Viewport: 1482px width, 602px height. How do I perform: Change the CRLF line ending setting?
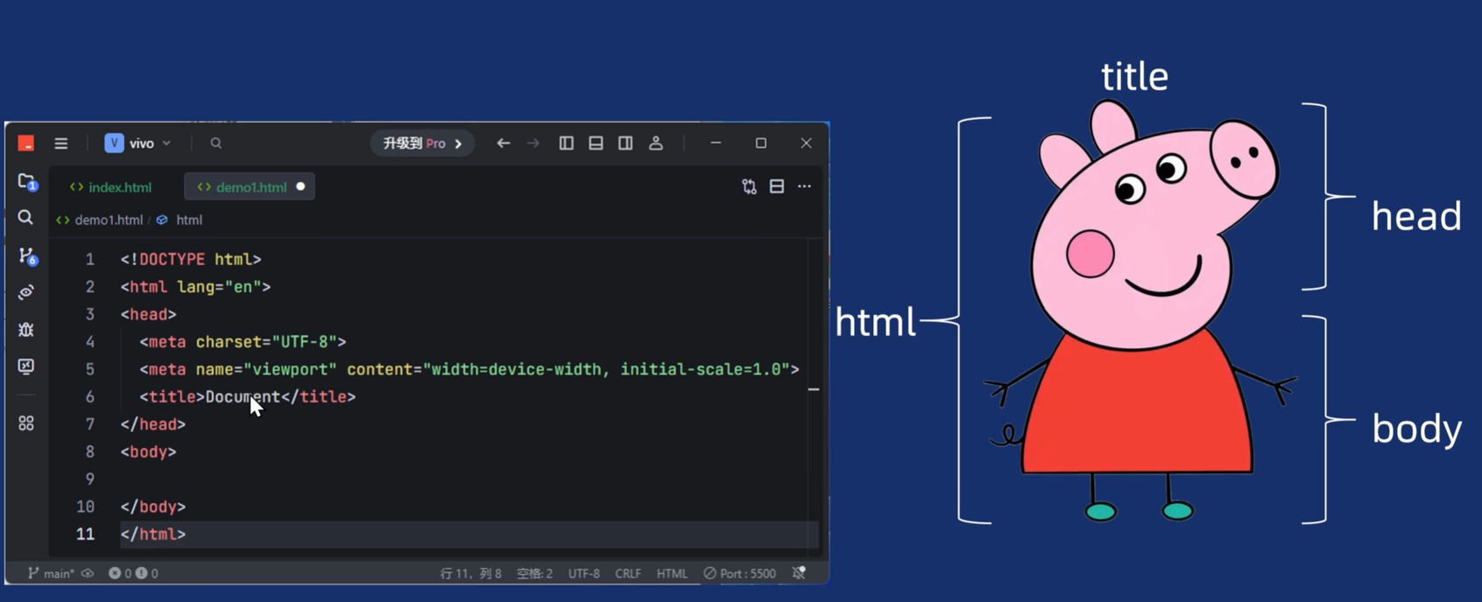628,574
